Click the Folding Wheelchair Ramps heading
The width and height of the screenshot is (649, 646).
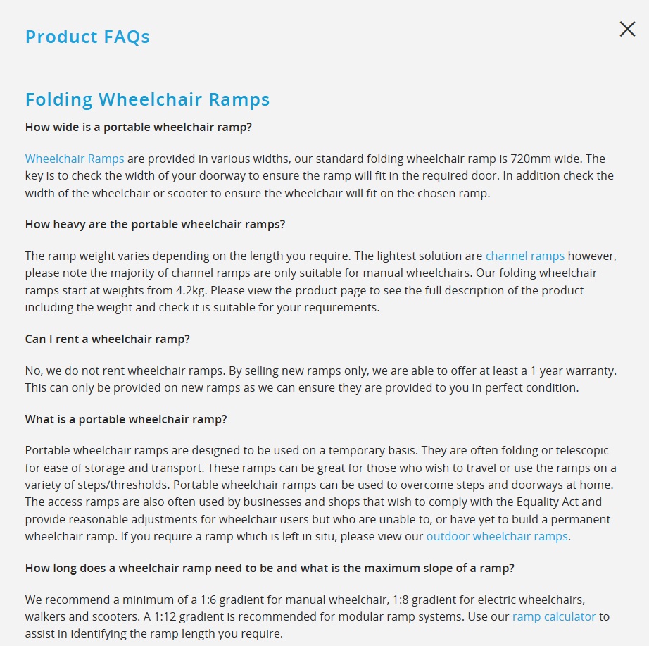coord(147,100)
